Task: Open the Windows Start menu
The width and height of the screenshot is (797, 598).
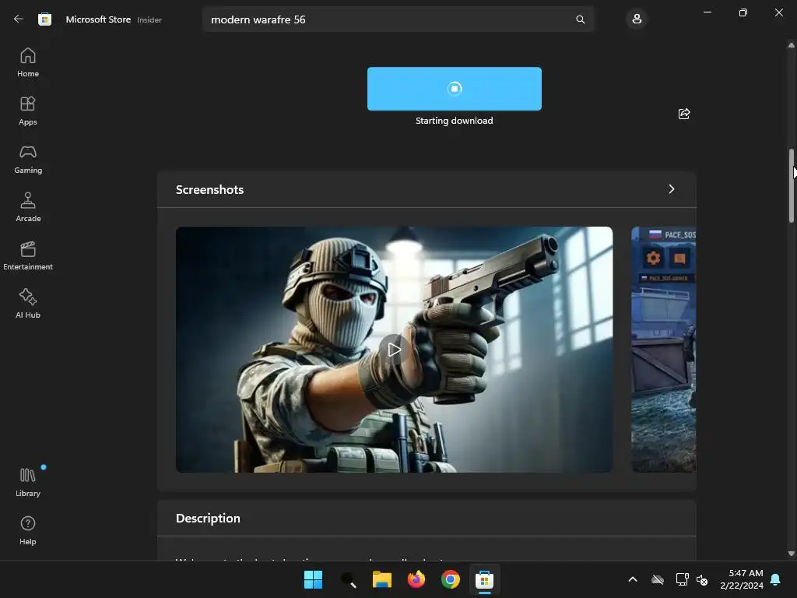Action: tap(313, 579)
